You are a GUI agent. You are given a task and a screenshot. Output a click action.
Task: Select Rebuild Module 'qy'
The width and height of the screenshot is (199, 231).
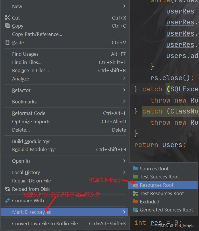65,149
